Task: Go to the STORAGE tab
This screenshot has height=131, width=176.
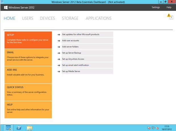Action: 70,18
